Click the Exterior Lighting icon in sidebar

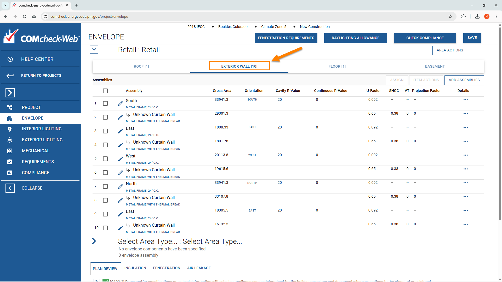[10, 140]
